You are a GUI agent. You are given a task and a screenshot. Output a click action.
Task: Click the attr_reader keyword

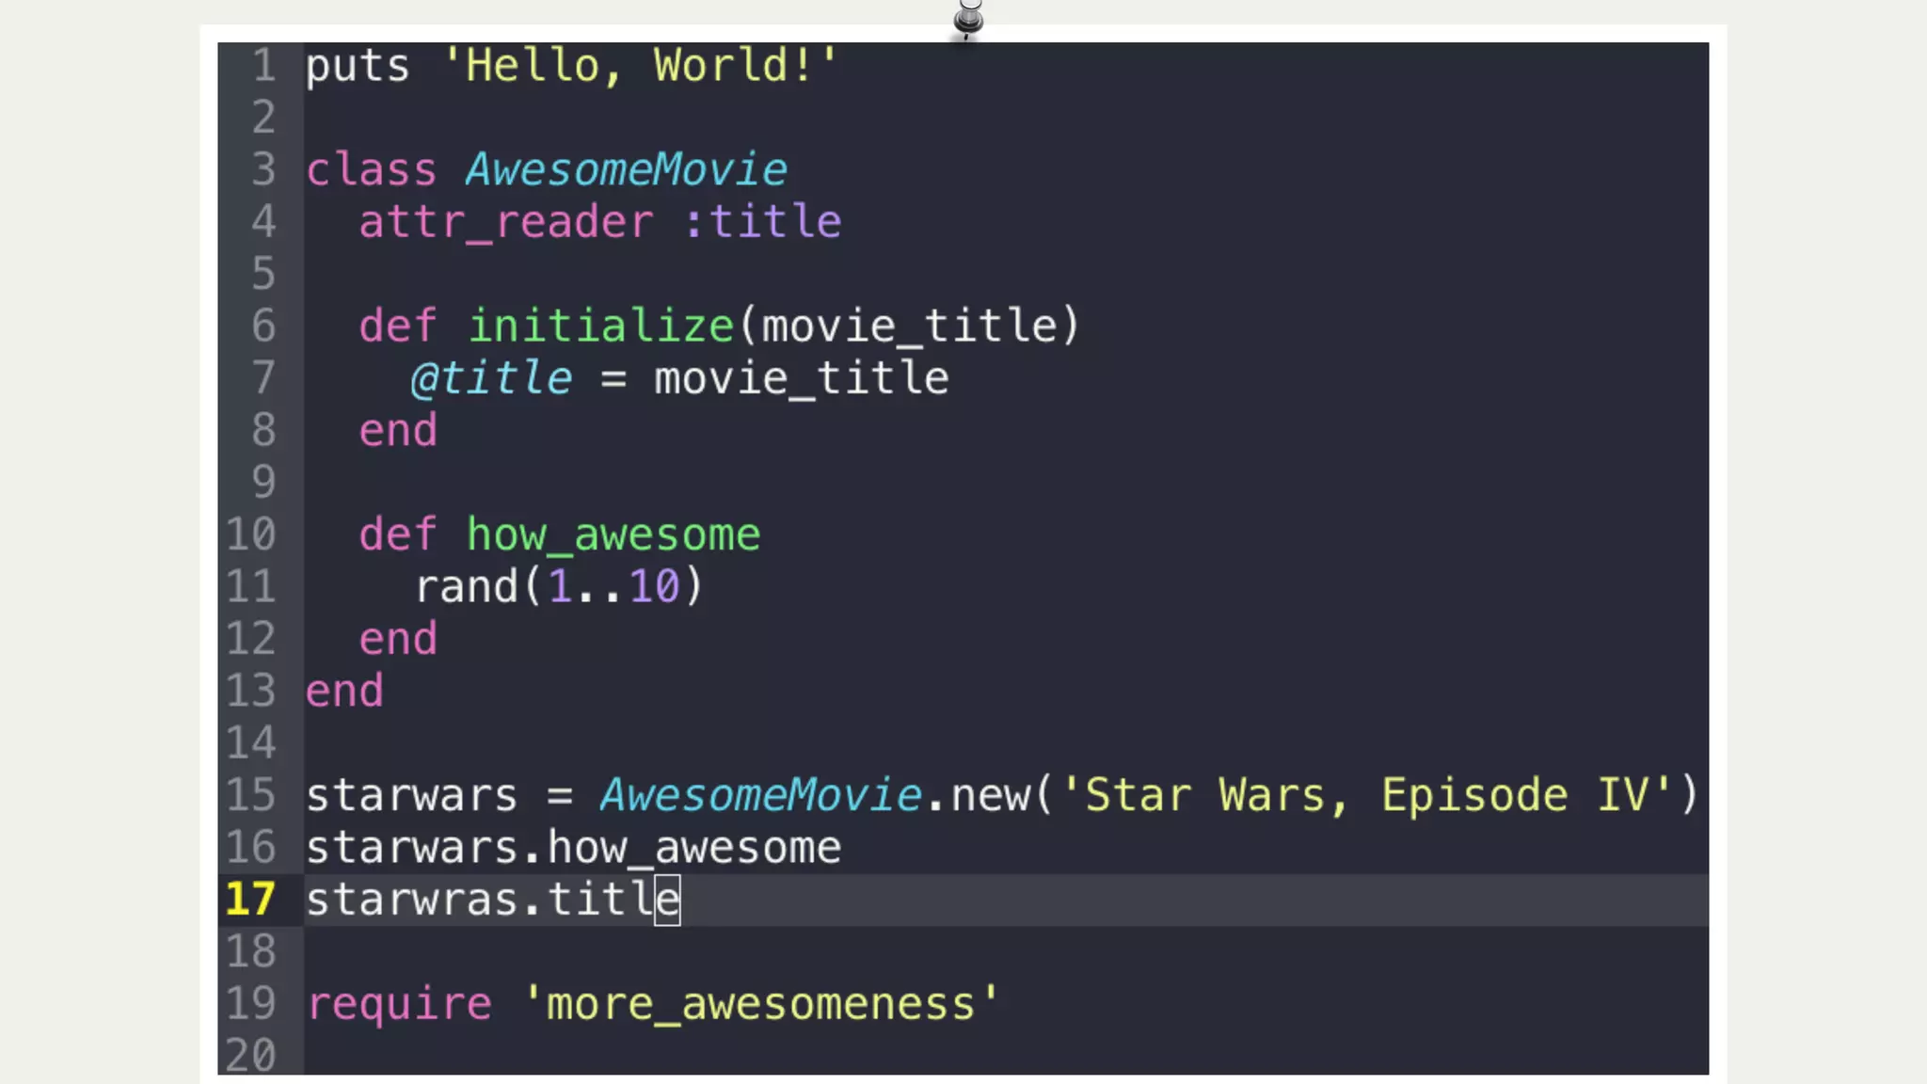click(505, 222)
